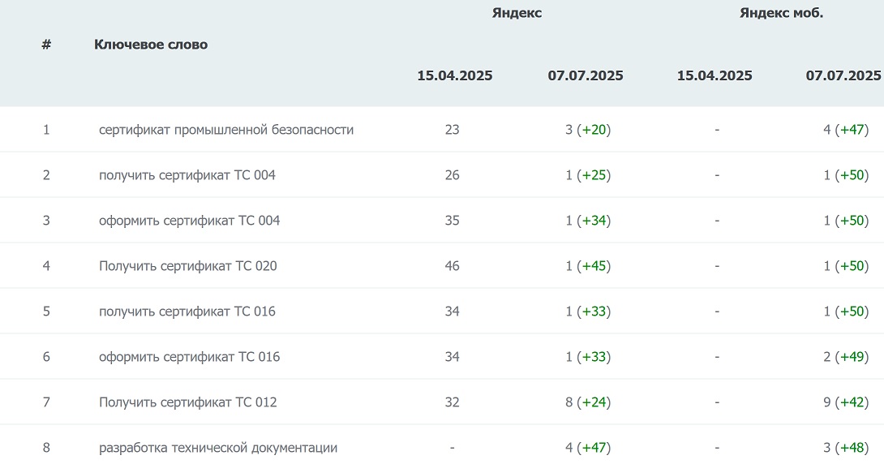
Task: Click the 15.04.2025 date under Яндекс
Action: 454,75
